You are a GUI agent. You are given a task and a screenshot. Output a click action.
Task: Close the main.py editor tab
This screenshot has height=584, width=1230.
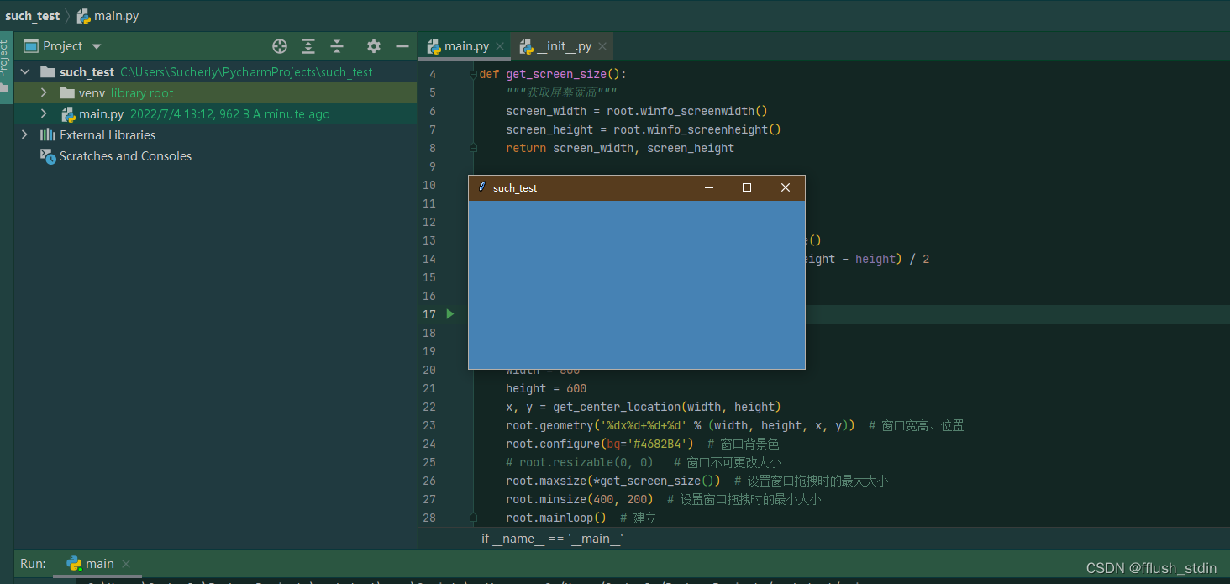pyautogui.click(x=500, y=46)
